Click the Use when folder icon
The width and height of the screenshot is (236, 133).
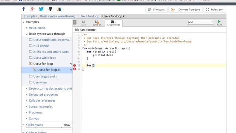(x=31, y=82)
